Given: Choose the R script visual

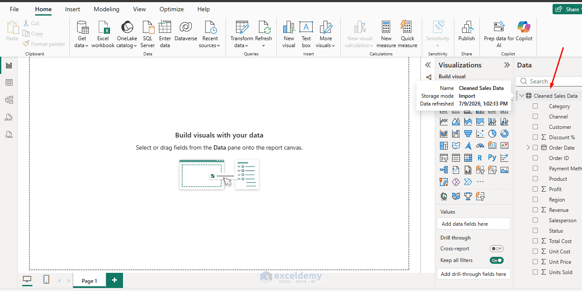Looking at the screenshot, I should click(x=480, y=158).
